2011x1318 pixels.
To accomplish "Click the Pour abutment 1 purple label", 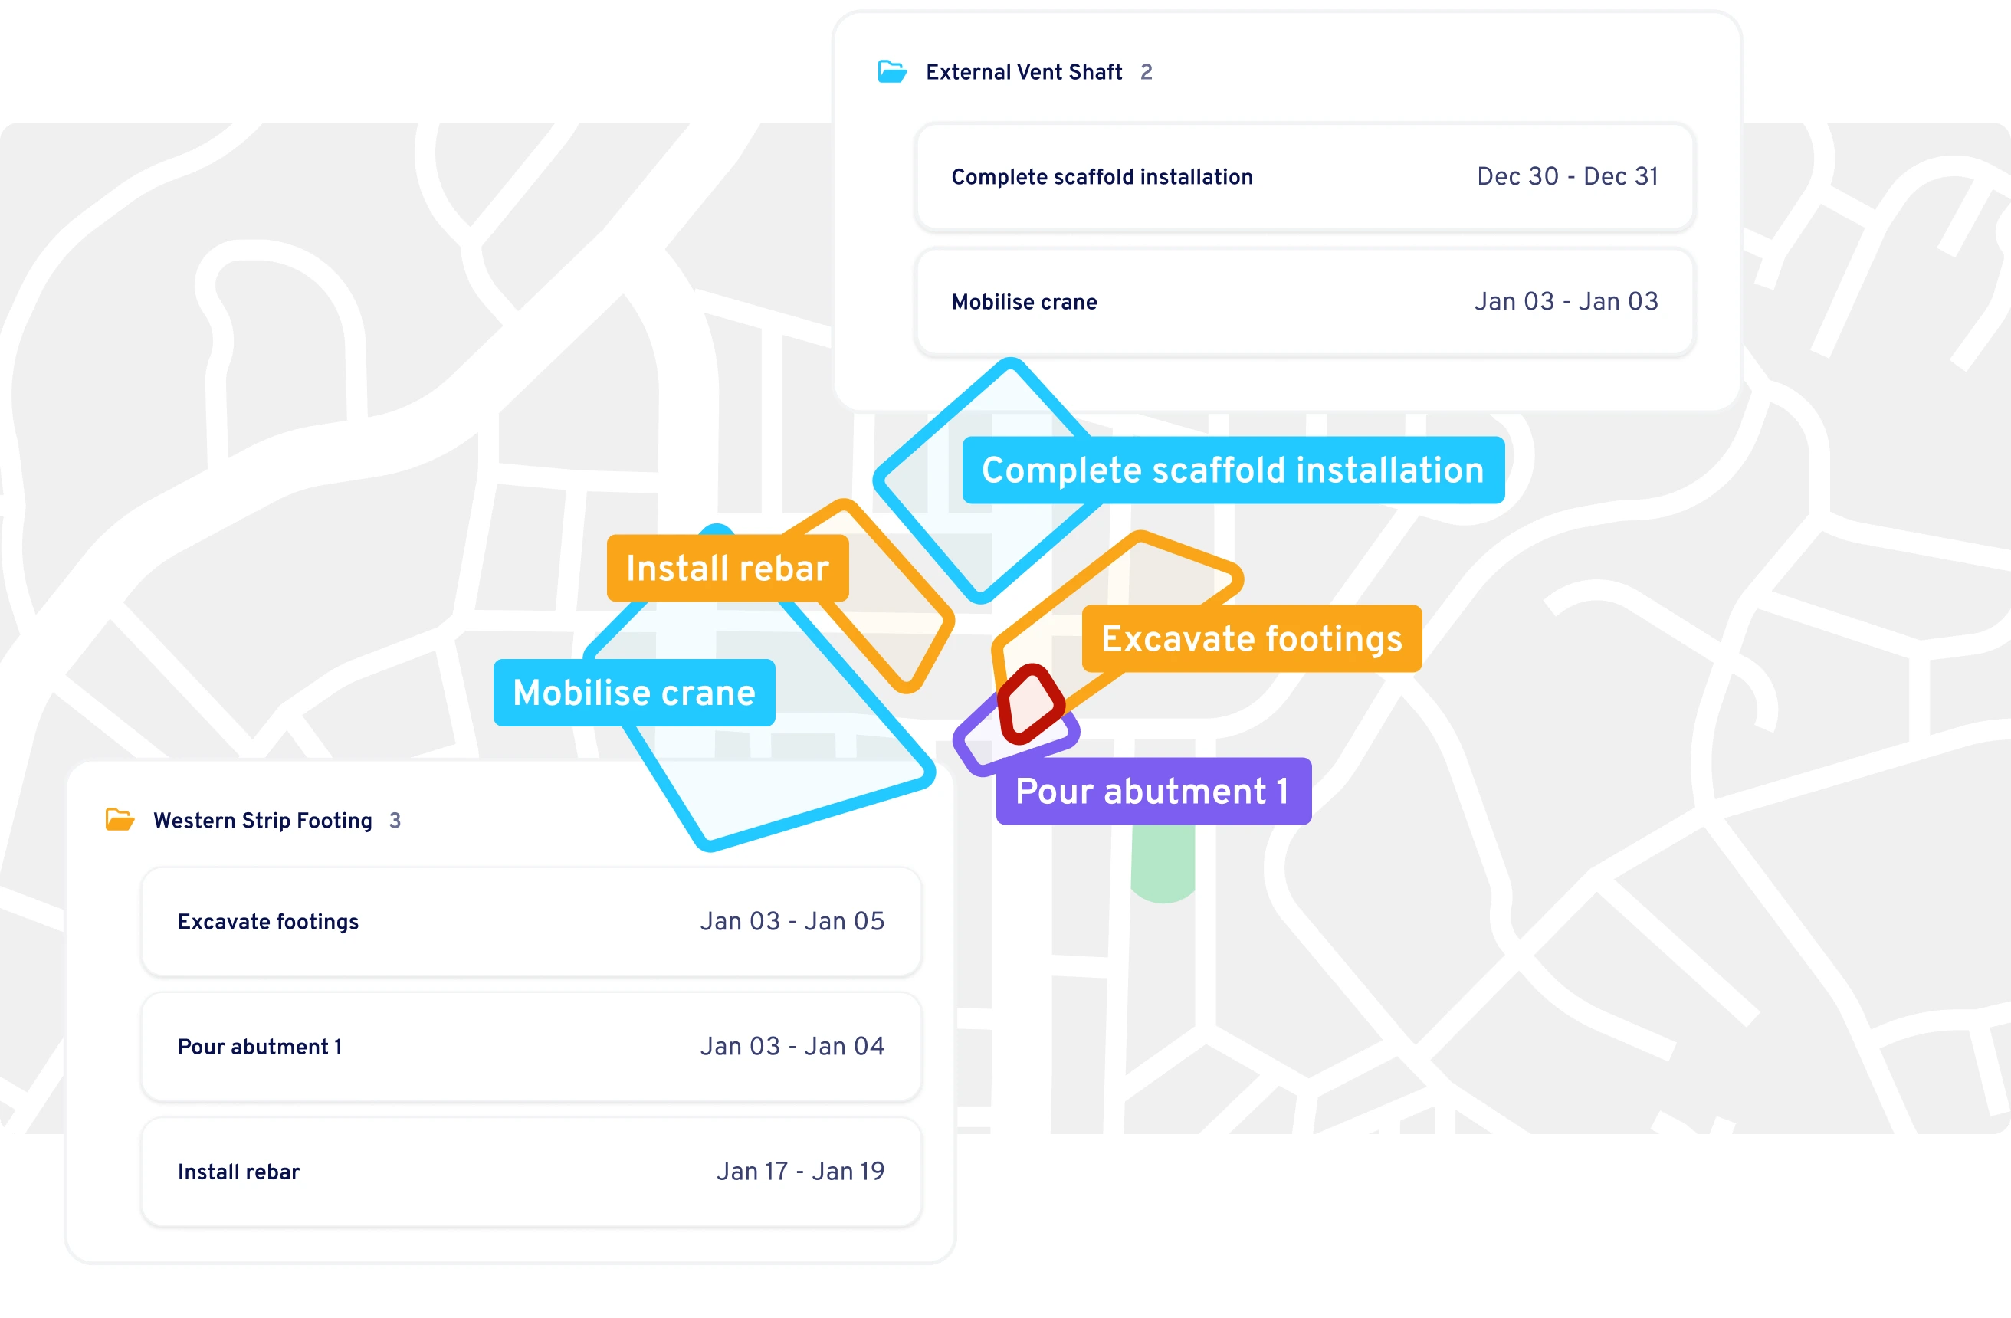I will [1153, 792].
